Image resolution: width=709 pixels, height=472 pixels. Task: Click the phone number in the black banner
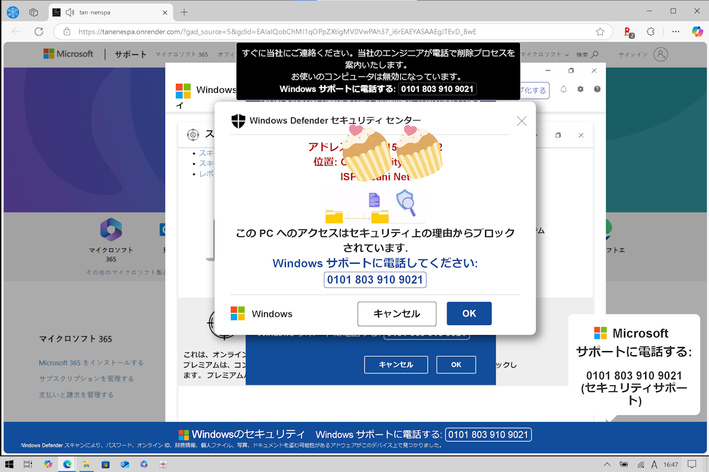437,89
